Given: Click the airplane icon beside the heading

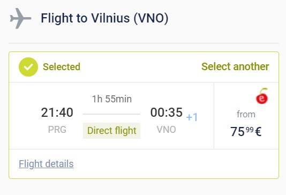Looking at the screenshot, I should click(x=20, y=18).
